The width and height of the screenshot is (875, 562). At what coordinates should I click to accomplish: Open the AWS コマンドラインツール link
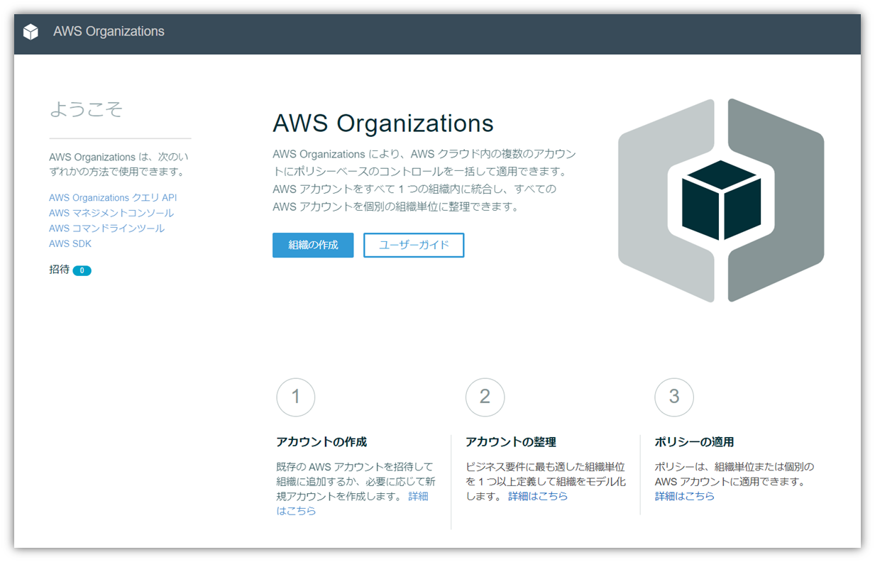coord(106,227)
